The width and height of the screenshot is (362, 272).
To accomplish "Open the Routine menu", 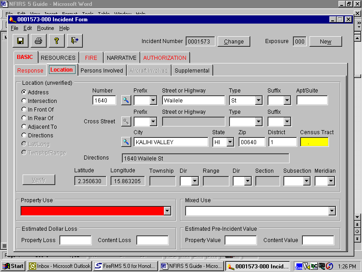I will [x=45, y=28].
